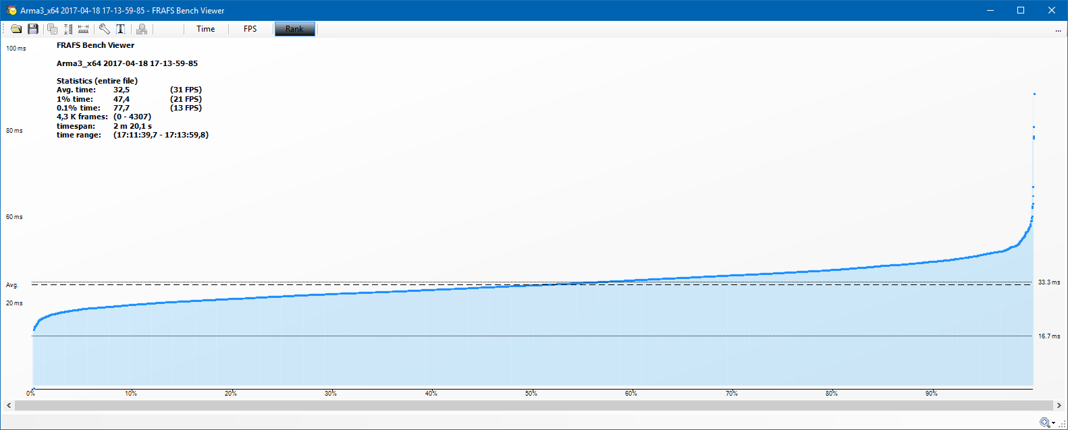Click the '60 ms' y-axis label
The width and height of the screenshot is (1068, 430).
[x=14, y=217]
